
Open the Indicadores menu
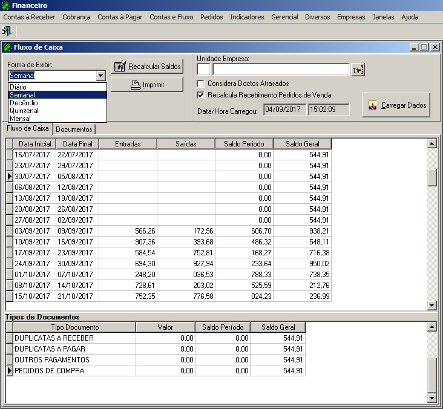point(247,17)
